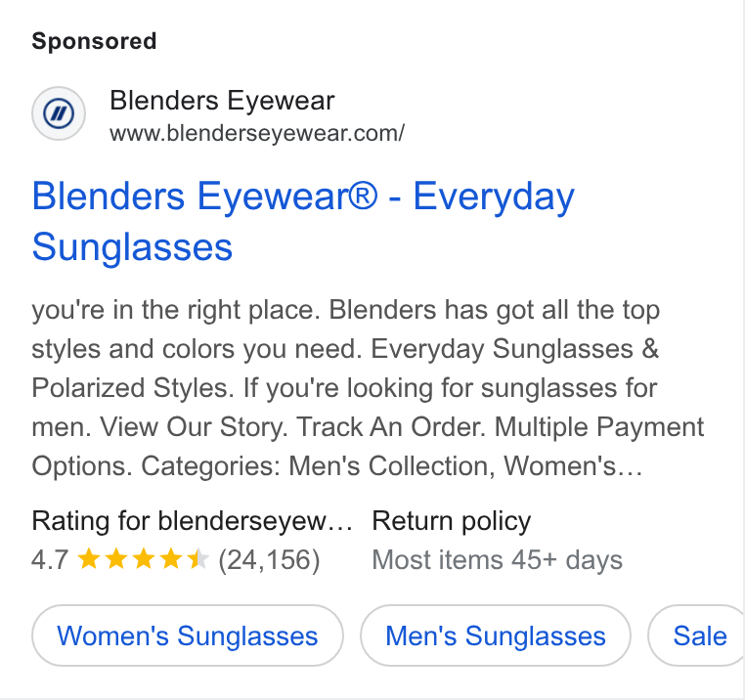Click the first gold rating star

point(88,559)
